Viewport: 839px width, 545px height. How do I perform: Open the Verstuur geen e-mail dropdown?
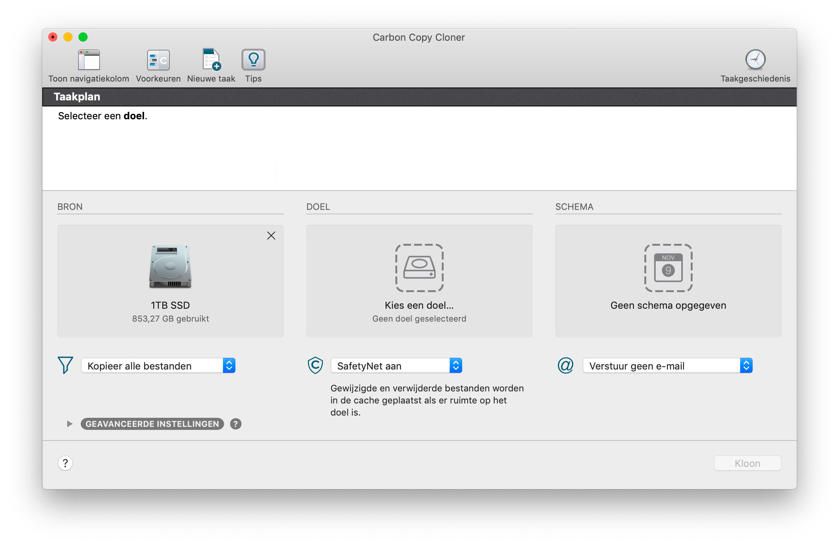667,365
